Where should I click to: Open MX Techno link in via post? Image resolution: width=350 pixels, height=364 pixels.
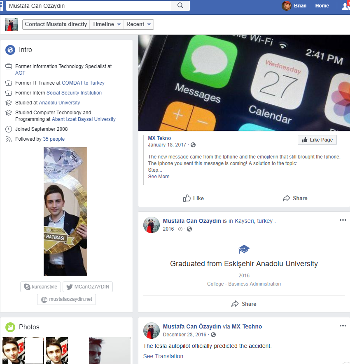247,326
